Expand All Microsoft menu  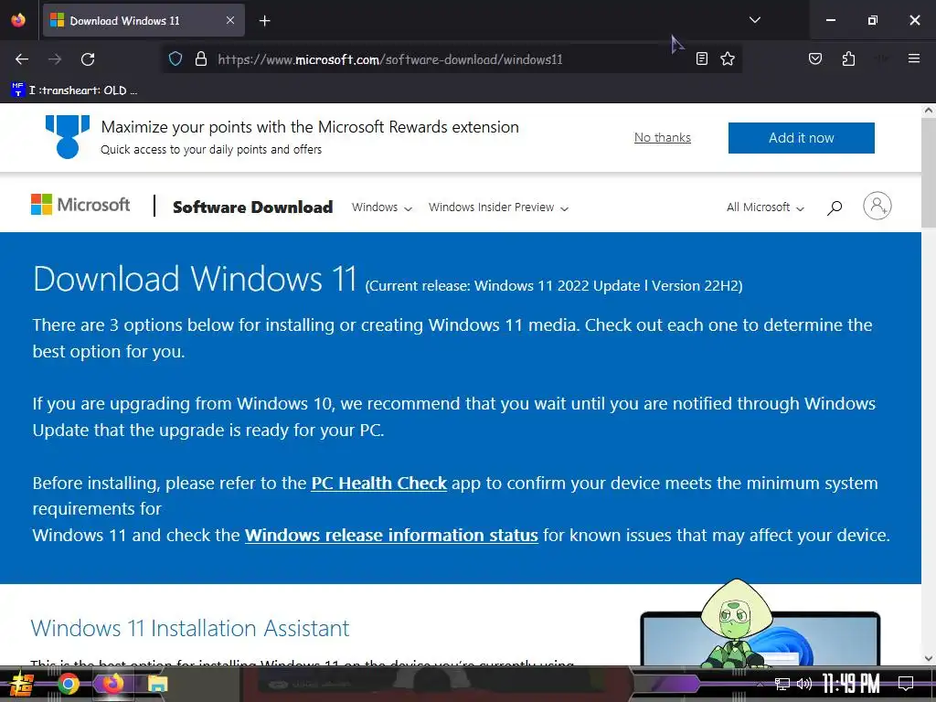765,207
